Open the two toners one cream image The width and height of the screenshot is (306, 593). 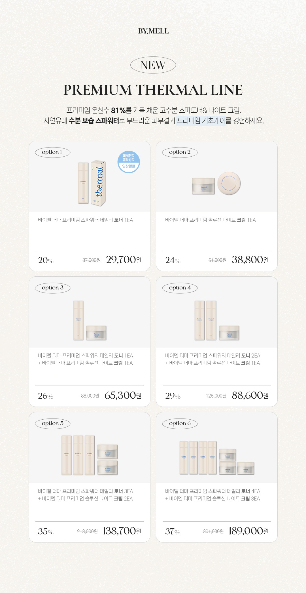(x=217, y=320)
